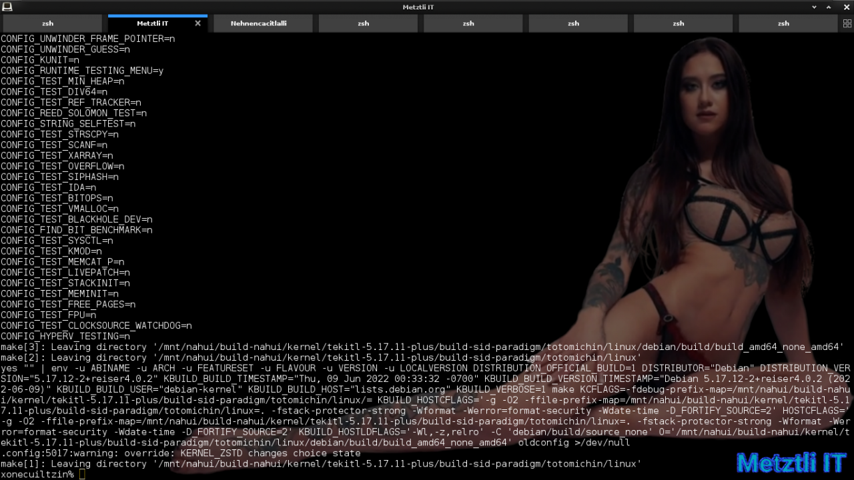The width and height of the screenshot is (854, 480).
Task: Click the make[1]: Leaving directory line
Action: [x=321, y=464]
